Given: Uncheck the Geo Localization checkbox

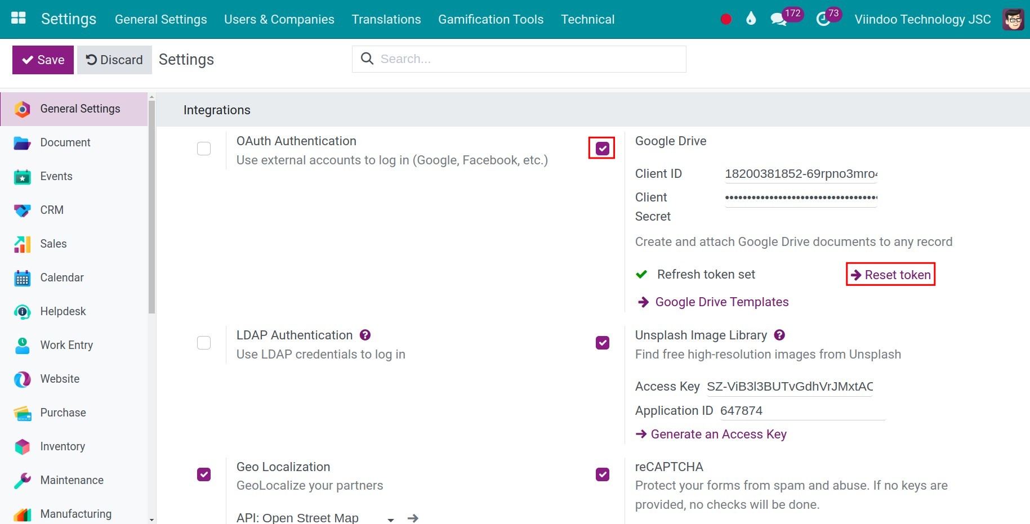Looking at the screenshot, I should click(x=204, y=474).
